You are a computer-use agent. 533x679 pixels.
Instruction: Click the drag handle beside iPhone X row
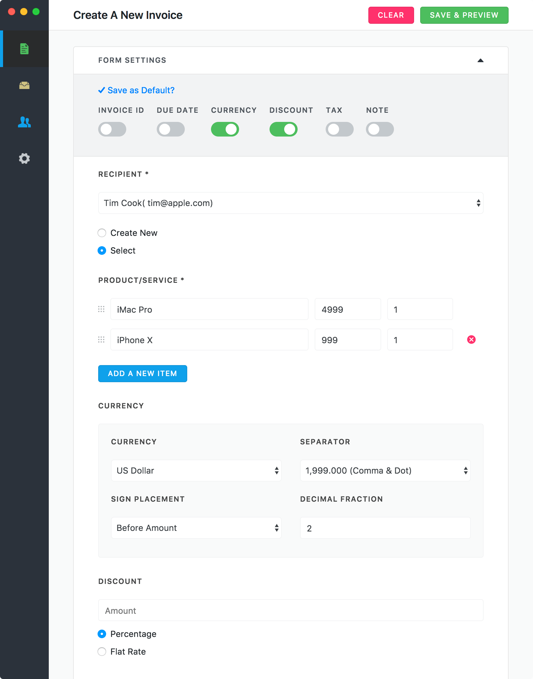(x=101, y=339)
